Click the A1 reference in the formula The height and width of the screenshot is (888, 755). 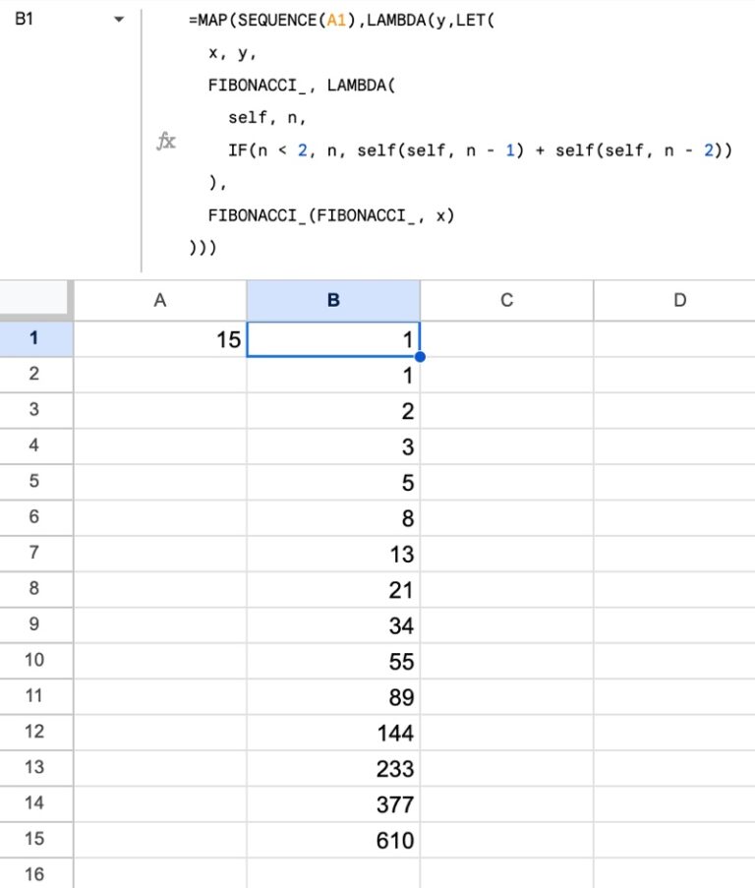coord(337,21)
